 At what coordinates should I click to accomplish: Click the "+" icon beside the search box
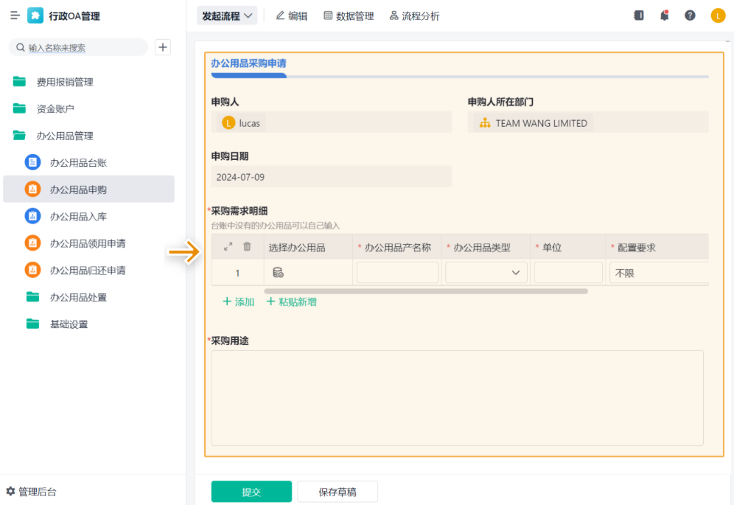(x=162, y=46)
